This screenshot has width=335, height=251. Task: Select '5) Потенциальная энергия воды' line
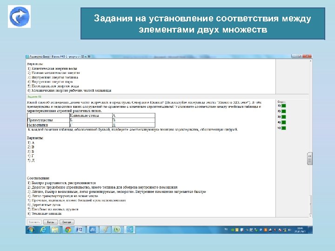click(53, 86)
